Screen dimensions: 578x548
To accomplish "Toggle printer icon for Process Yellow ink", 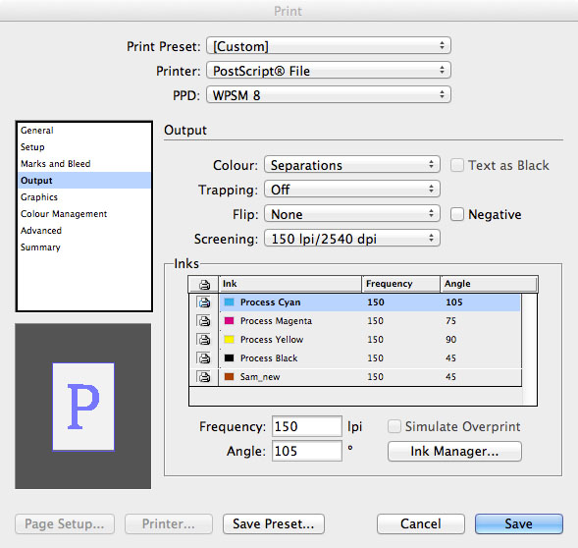I will pyautogui.click(x=204, y=340).
